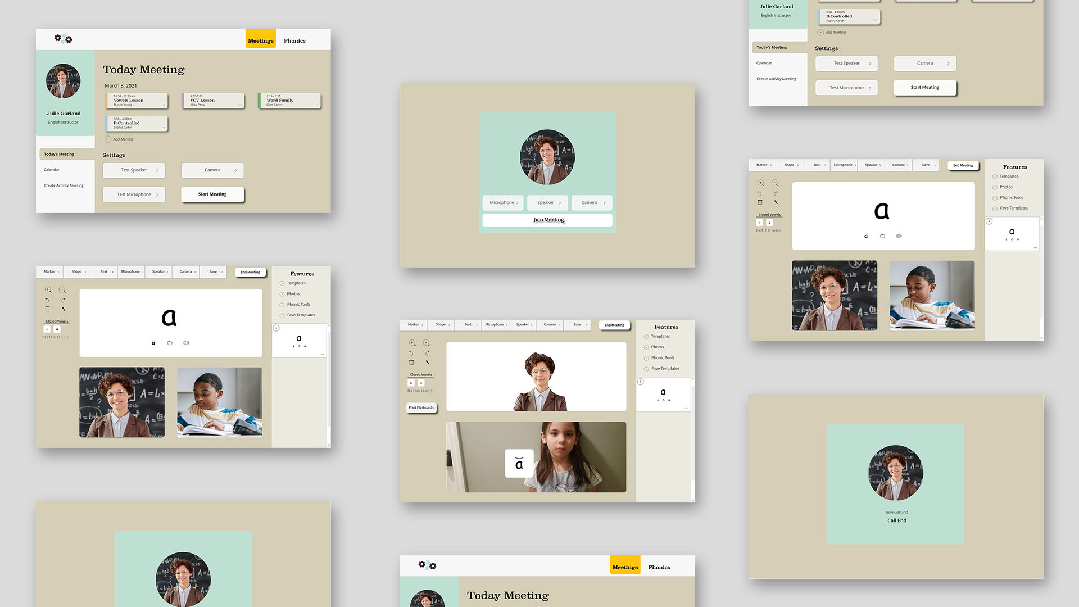Click Features panel scrollbar in girl-video whiteboard
This screenshot has width=1079, height=607.
(693, 438)
